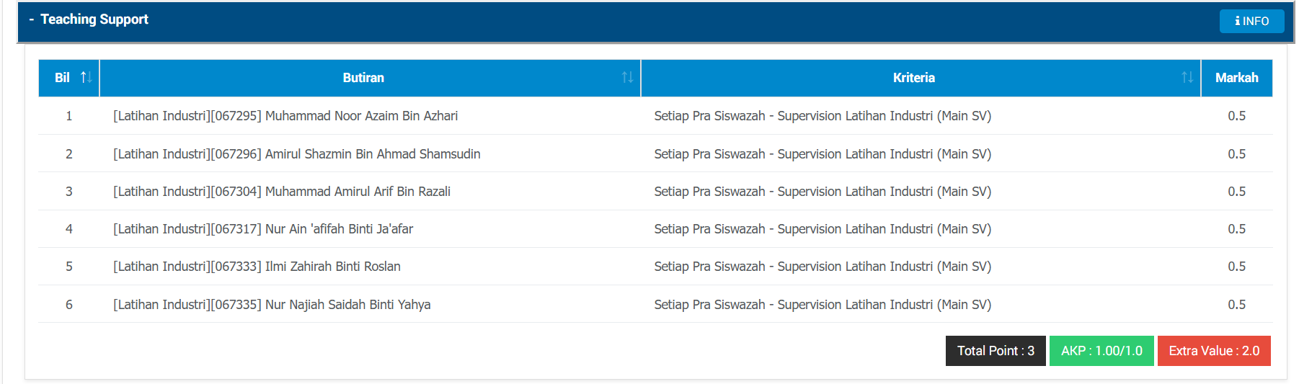The width and height of the screenshot is (1299, 384).
Task: Click the Total Point : 3 badge
Action: coord(996,351)
